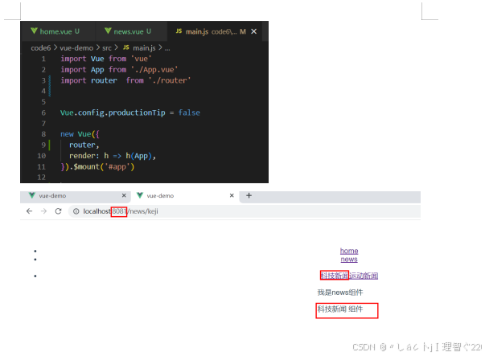The height and width of the screenshot is (356, 485).
Task: Select src in the breadcrumb path
Action: coord(107,48)
